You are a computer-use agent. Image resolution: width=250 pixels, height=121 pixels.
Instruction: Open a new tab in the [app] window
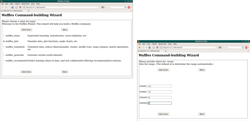click(x=29, y=11)
